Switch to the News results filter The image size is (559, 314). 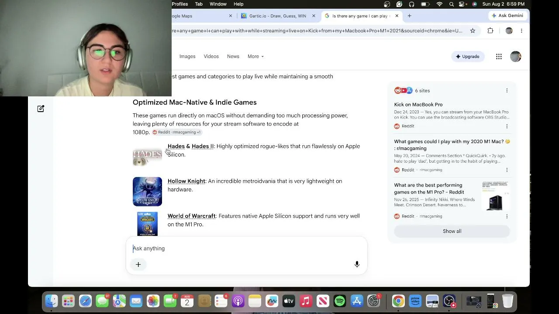(233, 56)
